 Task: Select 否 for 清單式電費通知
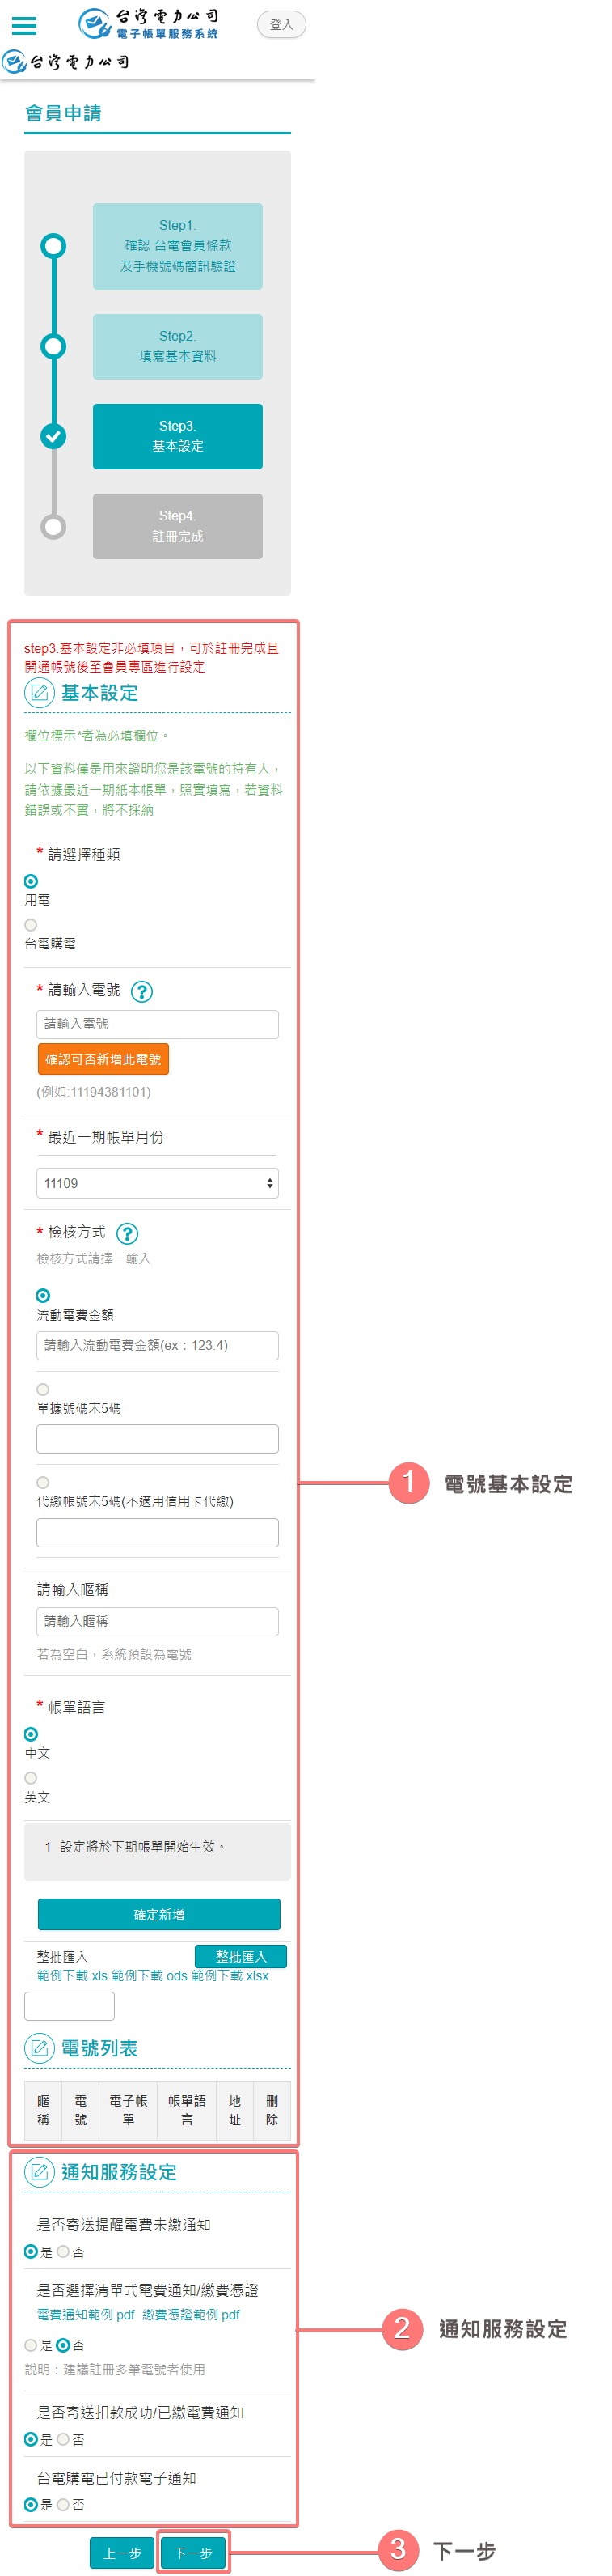[63, 2345]
